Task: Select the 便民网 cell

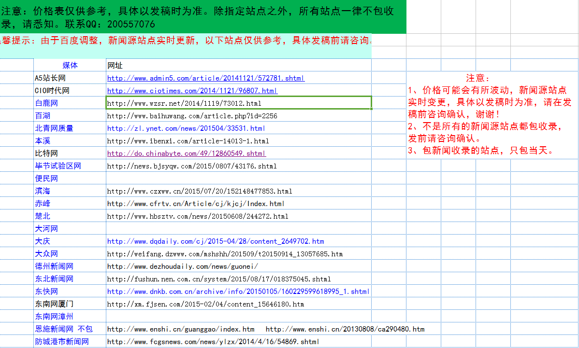Action: tap(70, 179)
